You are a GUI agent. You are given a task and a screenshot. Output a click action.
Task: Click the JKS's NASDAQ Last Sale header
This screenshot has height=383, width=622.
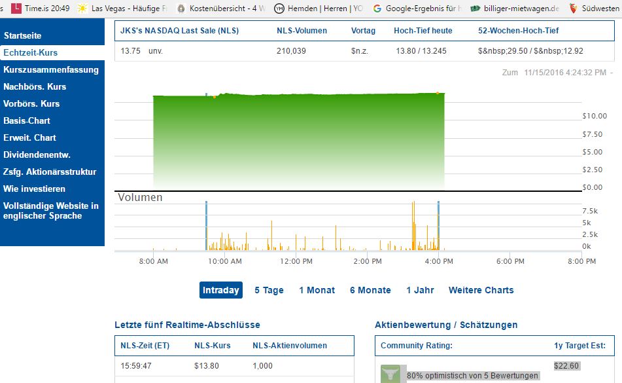[180, 31]
